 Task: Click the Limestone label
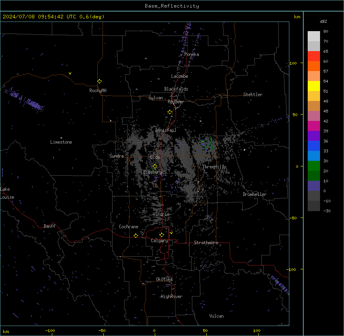pos(61,142)
